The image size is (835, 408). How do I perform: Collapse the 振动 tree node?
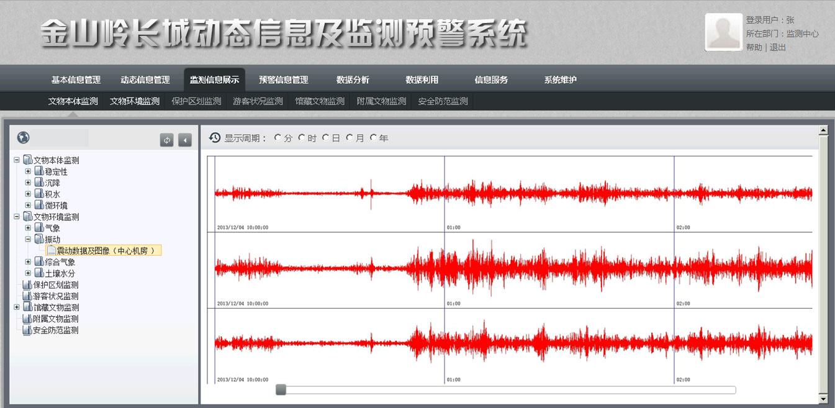click(x=28, y=239)
